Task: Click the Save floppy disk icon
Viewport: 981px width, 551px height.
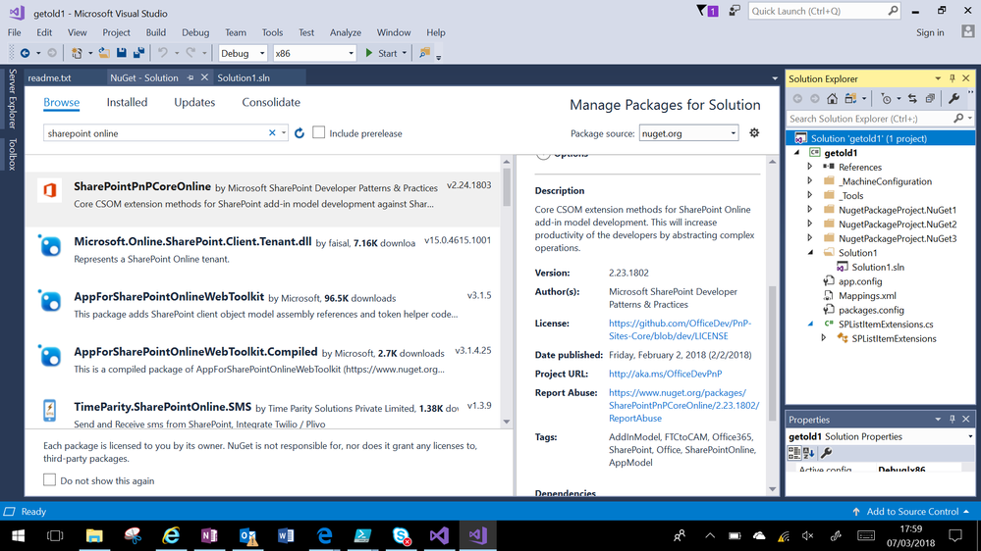Action: [122, 53]
